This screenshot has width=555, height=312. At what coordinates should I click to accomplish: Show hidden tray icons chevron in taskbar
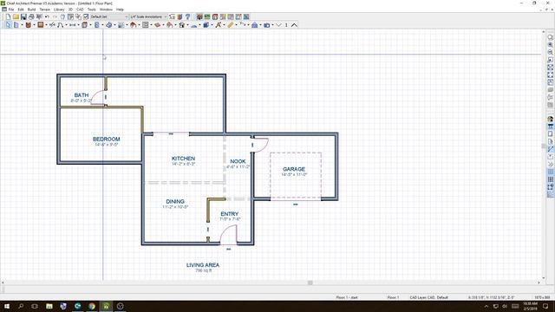coord(486,306)
